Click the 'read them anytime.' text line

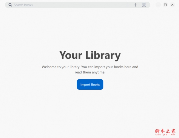[90, 72]
